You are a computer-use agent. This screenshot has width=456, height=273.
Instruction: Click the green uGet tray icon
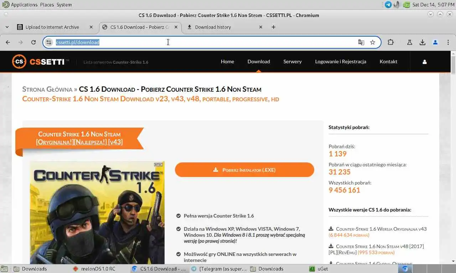(x=406, y=5)
